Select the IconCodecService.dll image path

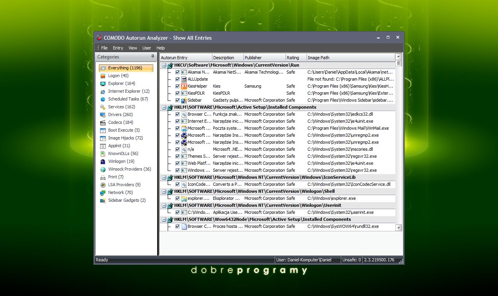(349, 184)
